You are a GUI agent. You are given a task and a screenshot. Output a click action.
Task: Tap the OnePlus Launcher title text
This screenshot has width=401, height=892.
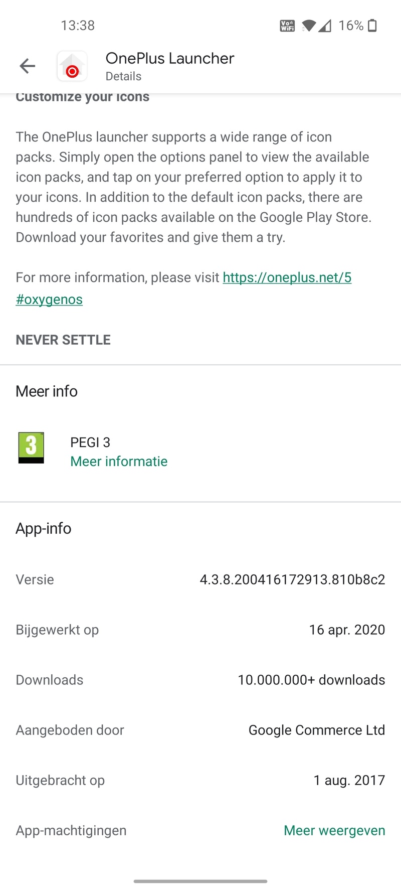[x=169, y=59]
